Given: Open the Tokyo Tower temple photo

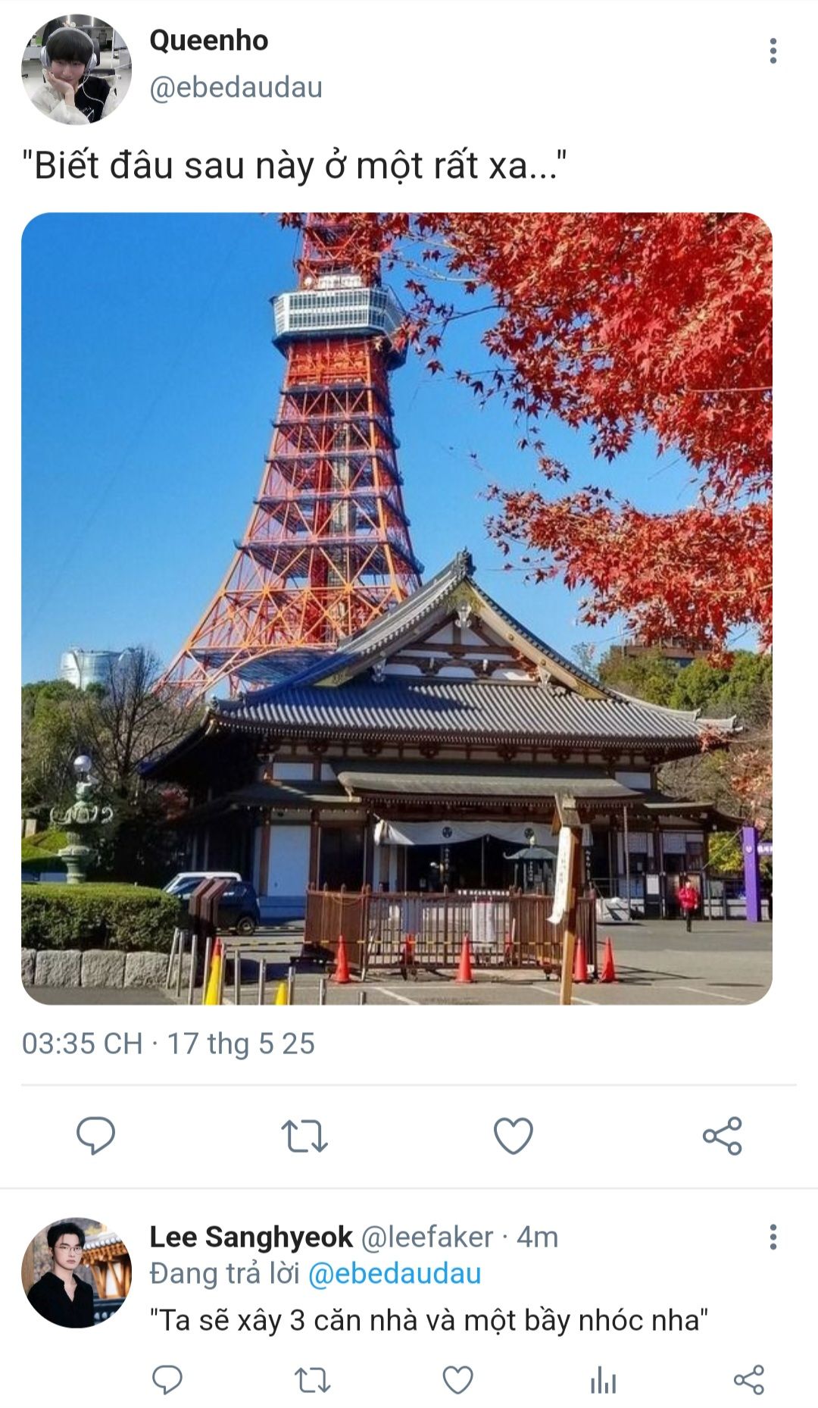Looking at the screenshot, I should coord(397,608).
